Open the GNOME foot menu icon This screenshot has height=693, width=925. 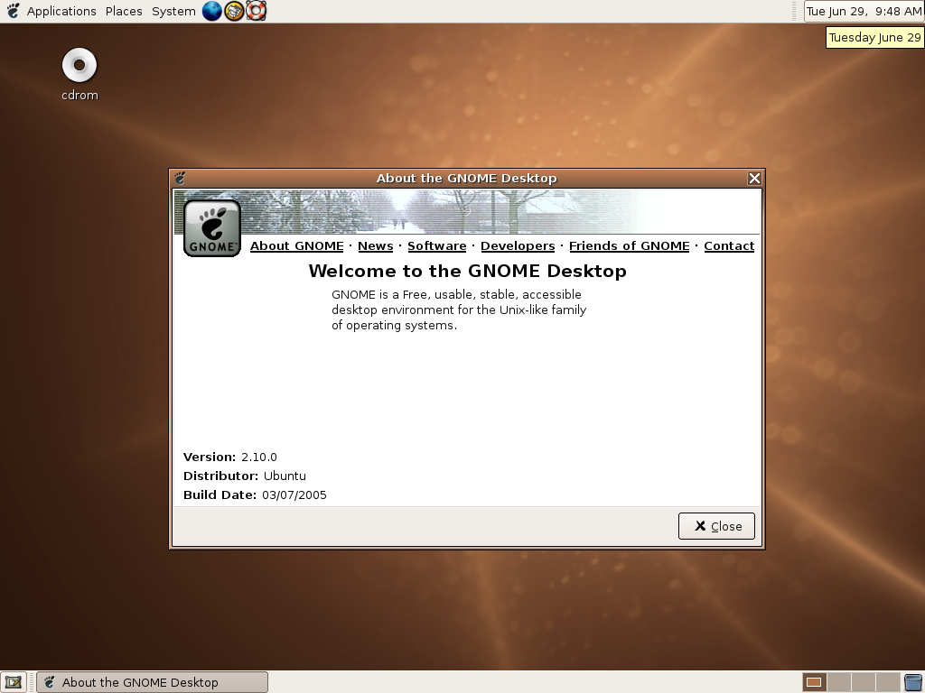coord(12,11)
